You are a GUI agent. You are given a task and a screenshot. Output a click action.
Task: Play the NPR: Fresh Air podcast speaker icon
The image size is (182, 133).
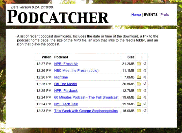click(x=145, y=64)
